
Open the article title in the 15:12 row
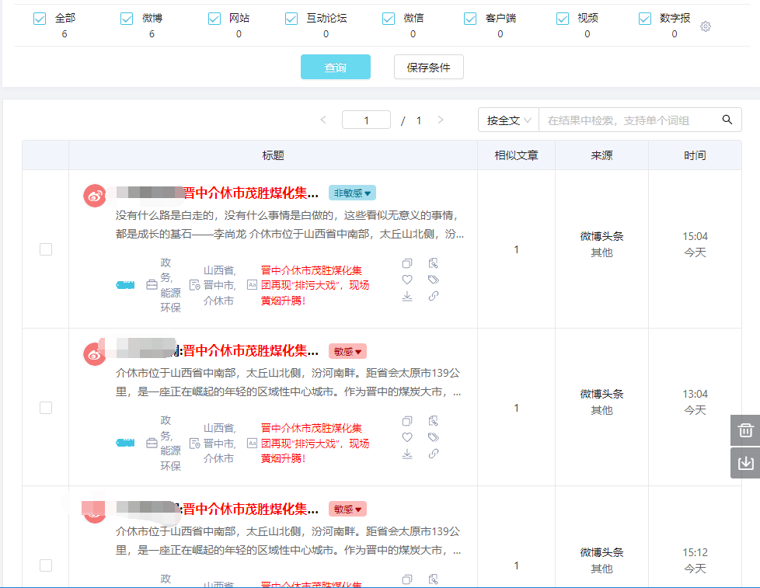[x=250, y=509]
